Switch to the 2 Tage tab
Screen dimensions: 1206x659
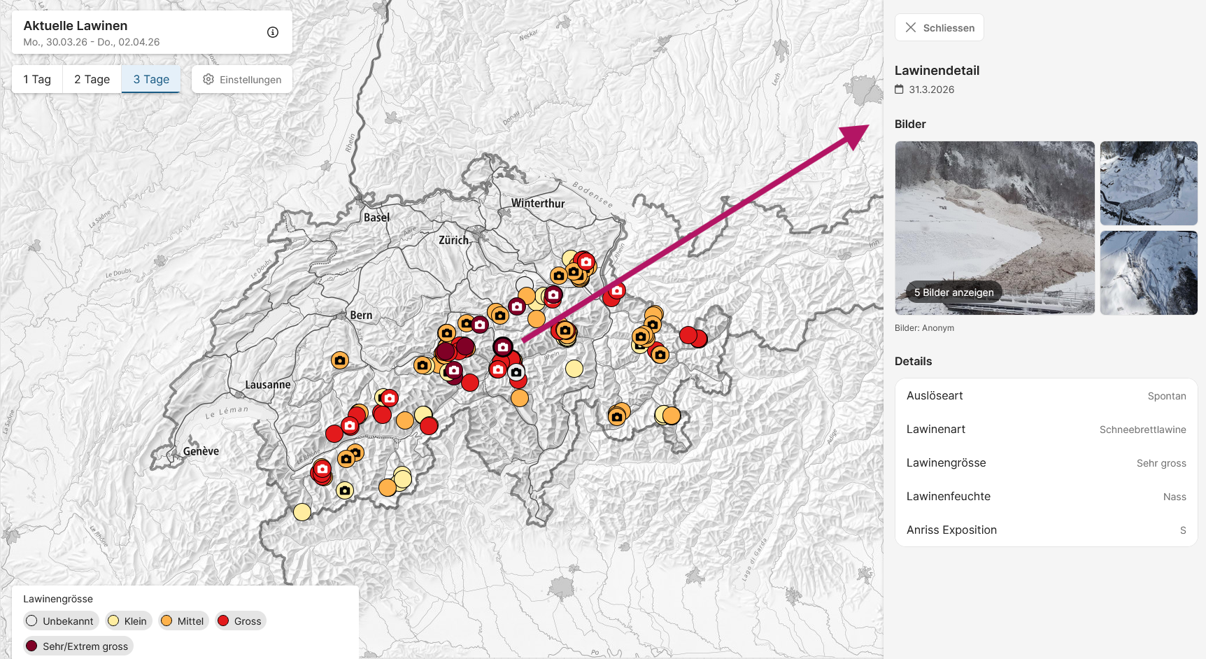click(92, 80)
